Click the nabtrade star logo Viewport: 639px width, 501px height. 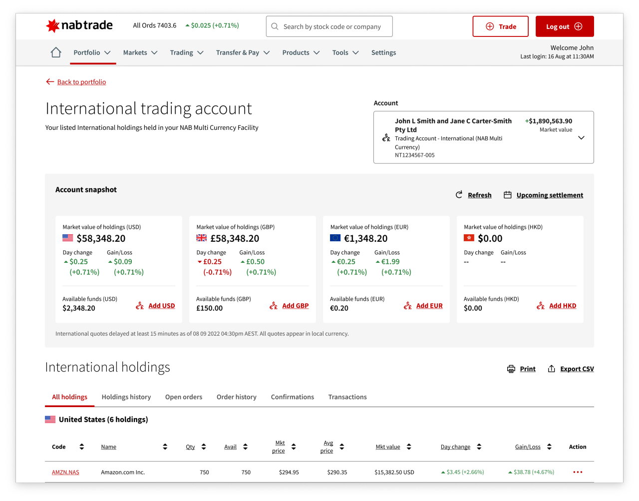pyautogui.click(x=53, y=25)
